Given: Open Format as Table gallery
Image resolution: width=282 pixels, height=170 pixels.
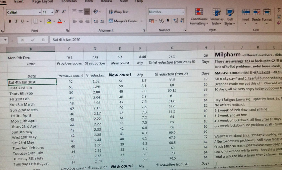Looking at the screenshot, I should (x=216, y=17).
